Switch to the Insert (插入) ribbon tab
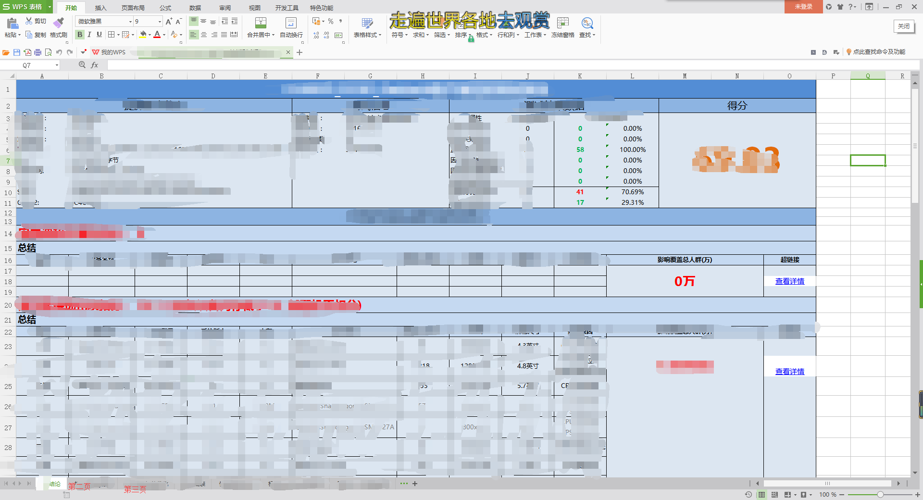 [x=100, y=8]
